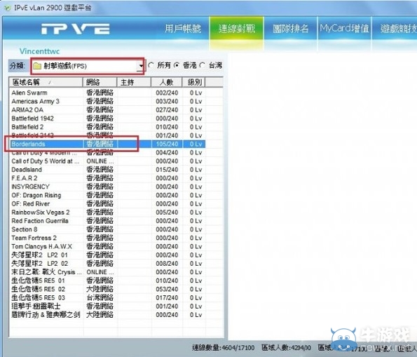Select the DeadIsland room entry
The image size is (417, 357).
click(x=108, y=170)
